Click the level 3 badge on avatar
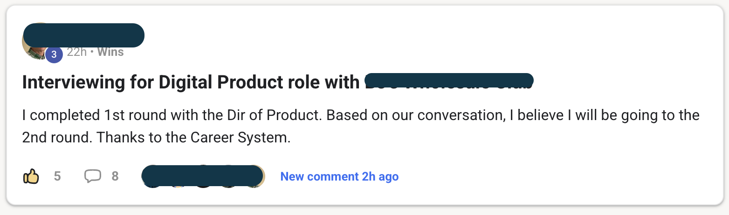The height and width of the screenshot is (215, 729). point(54,54)
